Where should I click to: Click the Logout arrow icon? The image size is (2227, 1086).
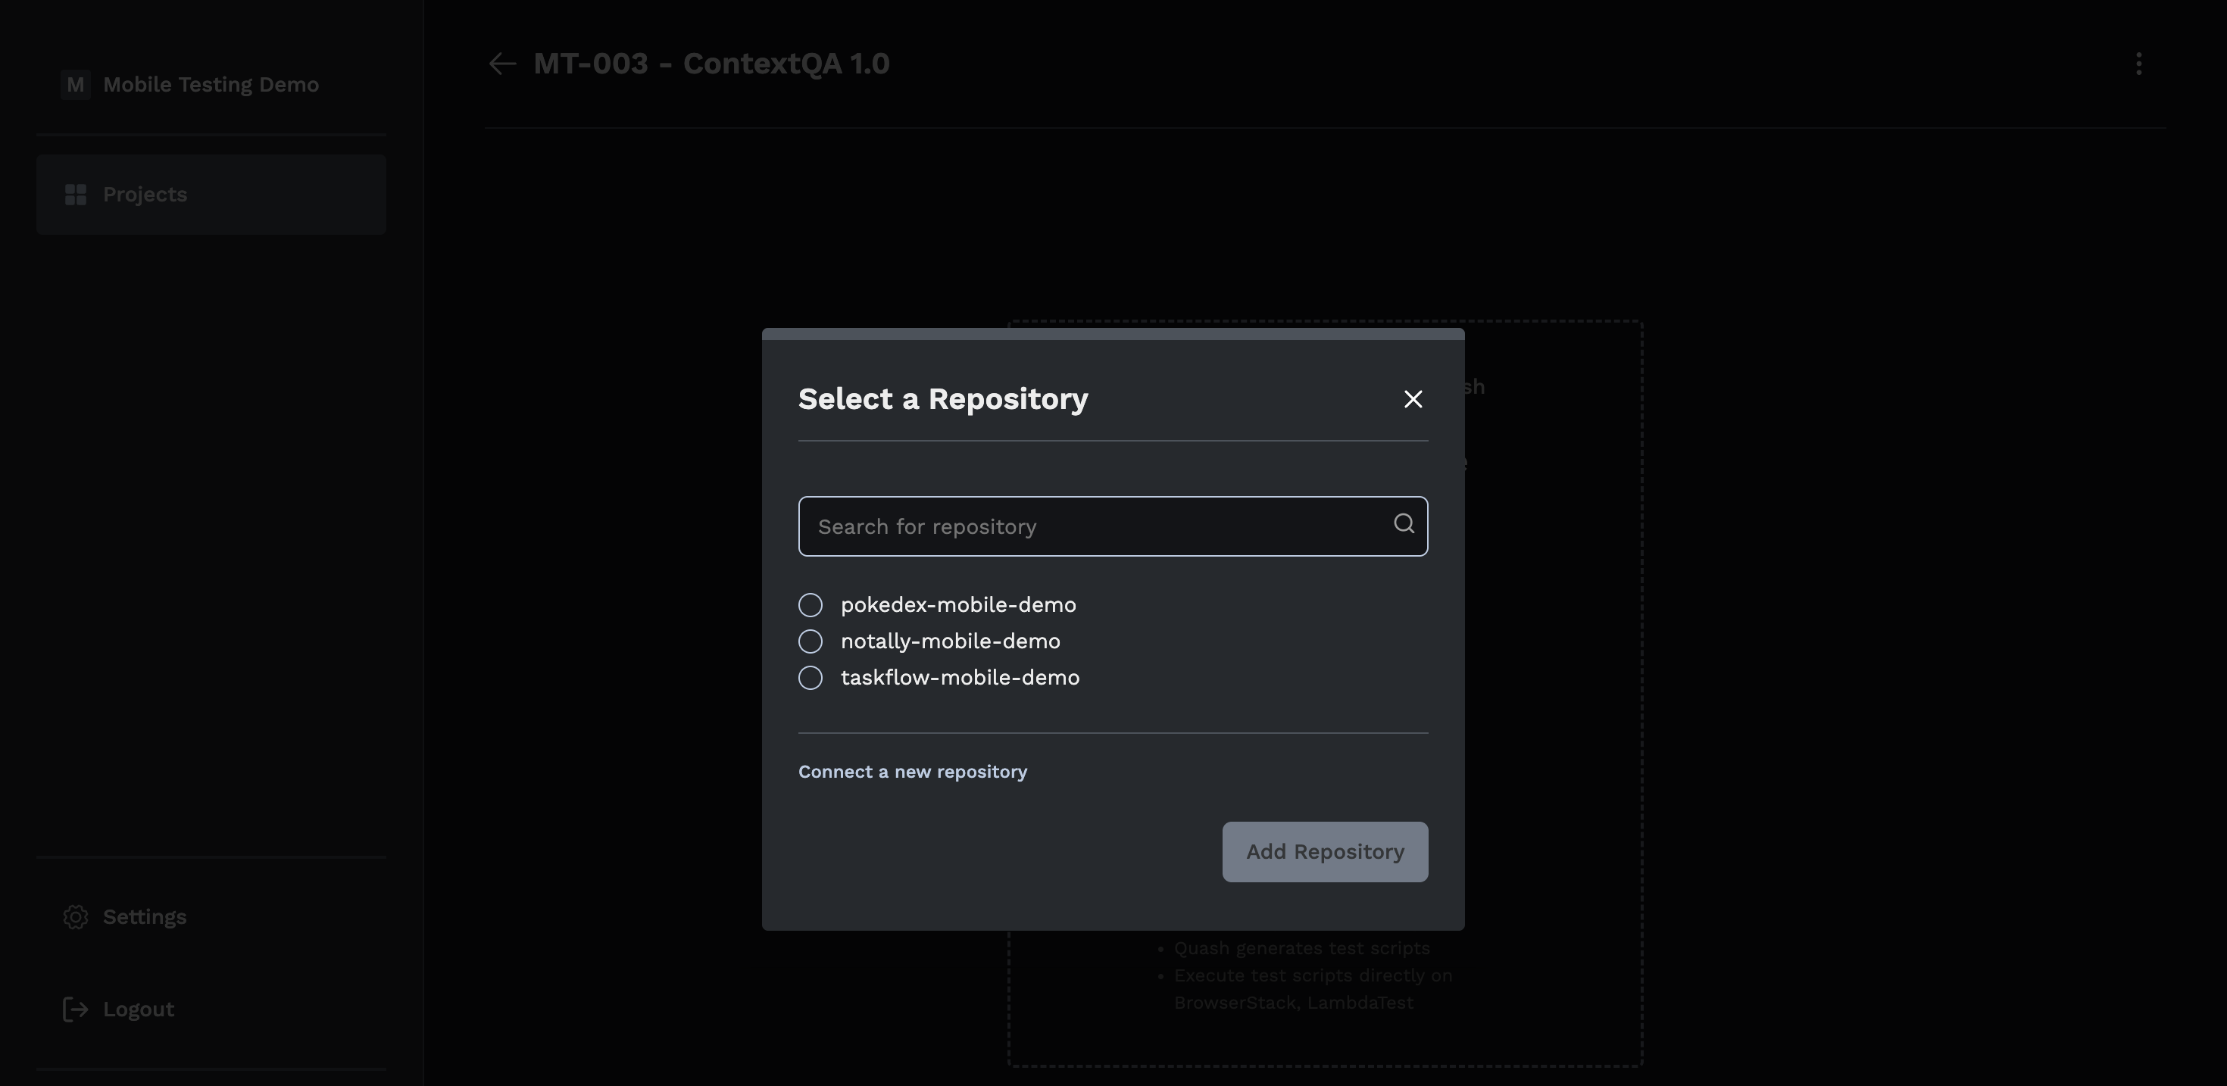pyautogui.click(x=76, y=1009)
